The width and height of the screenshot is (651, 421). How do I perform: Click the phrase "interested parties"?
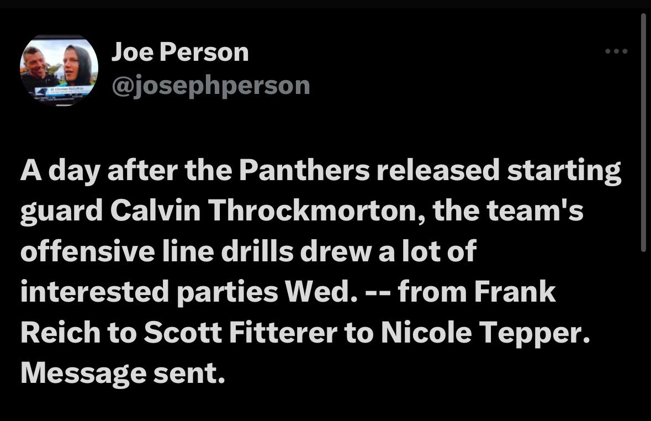[149, 292]
